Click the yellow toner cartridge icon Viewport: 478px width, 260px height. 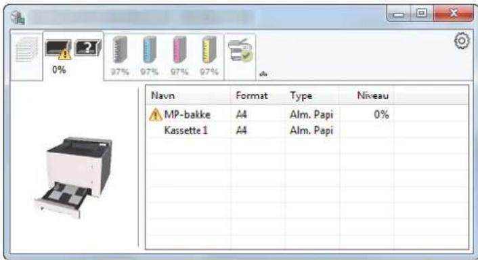pyautogui.click(x=209, y=49)
